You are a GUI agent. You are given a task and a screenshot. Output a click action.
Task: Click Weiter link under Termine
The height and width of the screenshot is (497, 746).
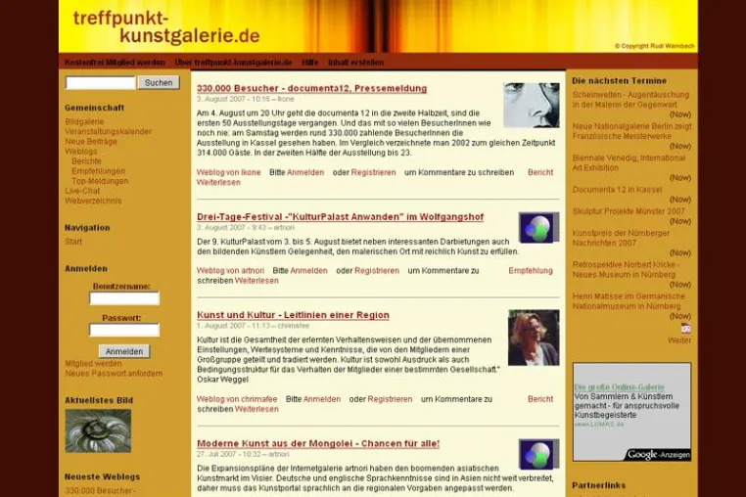click(x=679, y=340)
